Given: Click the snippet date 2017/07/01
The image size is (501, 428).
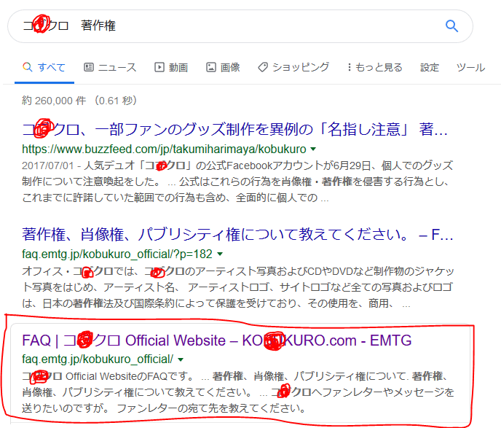Looking at the screenshot, I should tap(47, 166).
